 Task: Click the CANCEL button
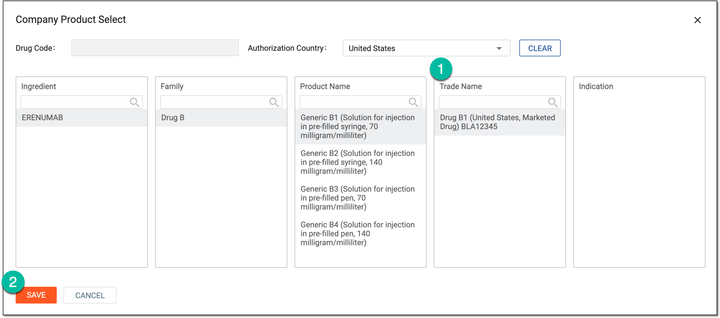pos(90,295)
